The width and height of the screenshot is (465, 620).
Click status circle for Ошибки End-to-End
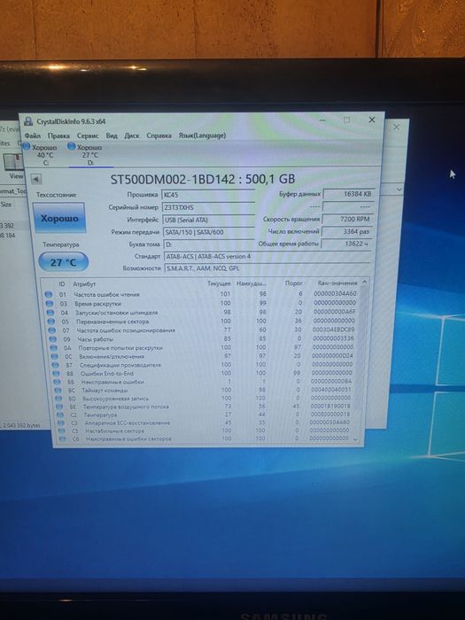pyautogui.click(x=56, y=373)
